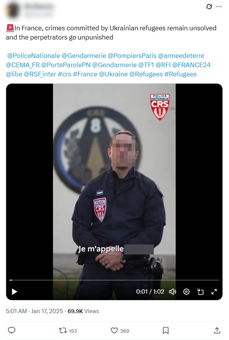Click the #Refugees hashtag

(x=180, y=74)
